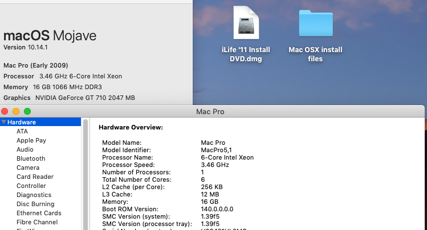Click the Memory value 16 GB in overview
Viewport: 427px width, 230px height.
pos(209,202)
